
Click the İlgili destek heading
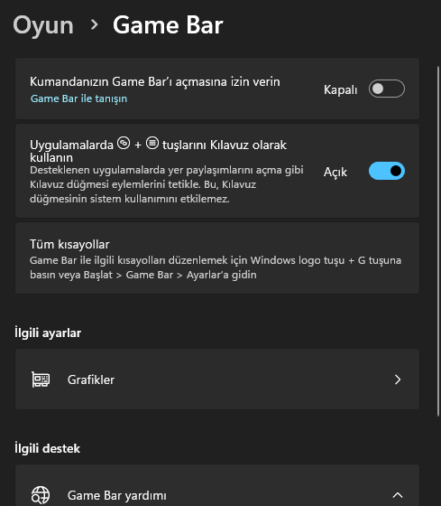[x=47, y=448]
